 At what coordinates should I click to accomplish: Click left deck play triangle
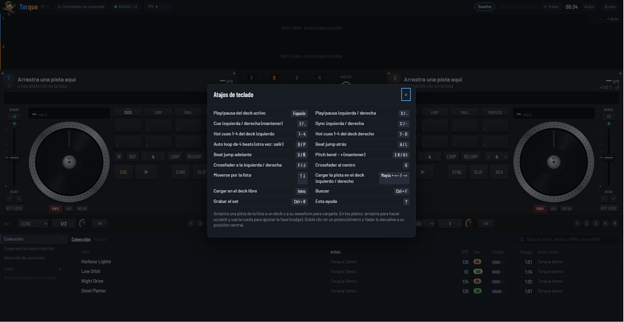146,172
